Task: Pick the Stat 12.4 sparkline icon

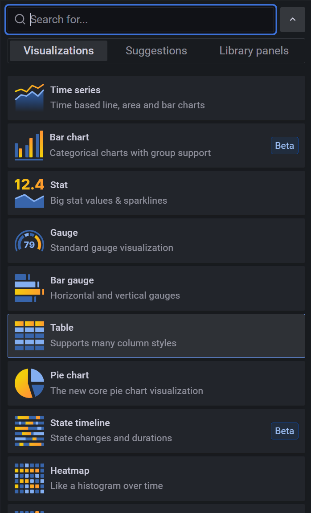Action: coord(29,193)
